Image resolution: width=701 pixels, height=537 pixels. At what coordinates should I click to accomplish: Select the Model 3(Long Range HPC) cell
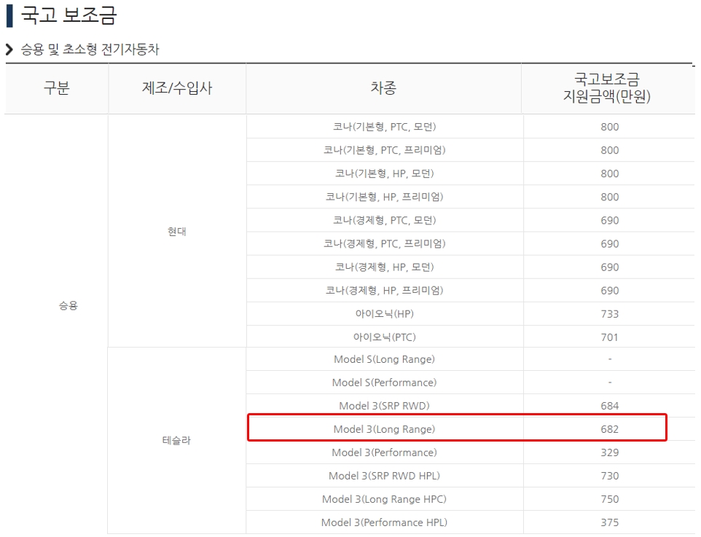pos(385,499)
